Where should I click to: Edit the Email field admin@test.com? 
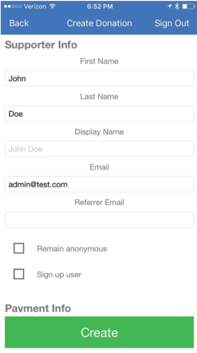pos(99,185)
